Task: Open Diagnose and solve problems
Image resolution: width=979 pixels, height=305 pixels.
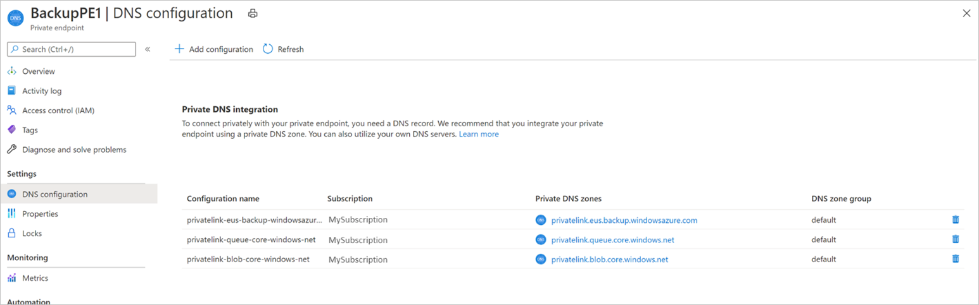Action: (74, 150)
